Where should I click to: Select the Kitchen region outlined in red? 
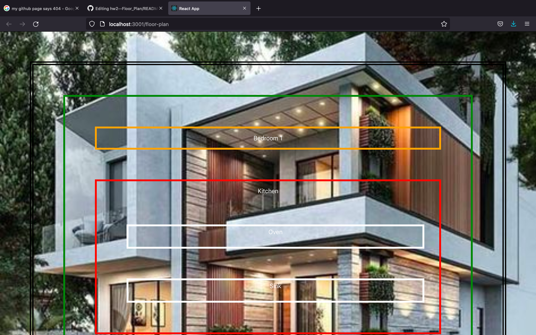click(268, 191)
